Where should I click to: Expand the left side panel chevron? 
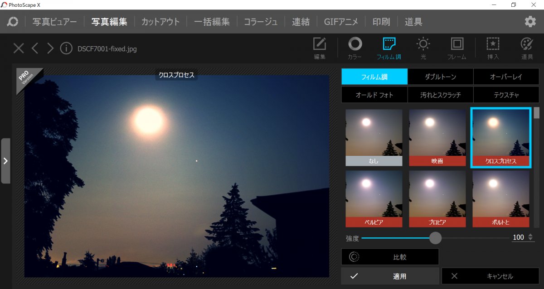click(x=5, y=161)
